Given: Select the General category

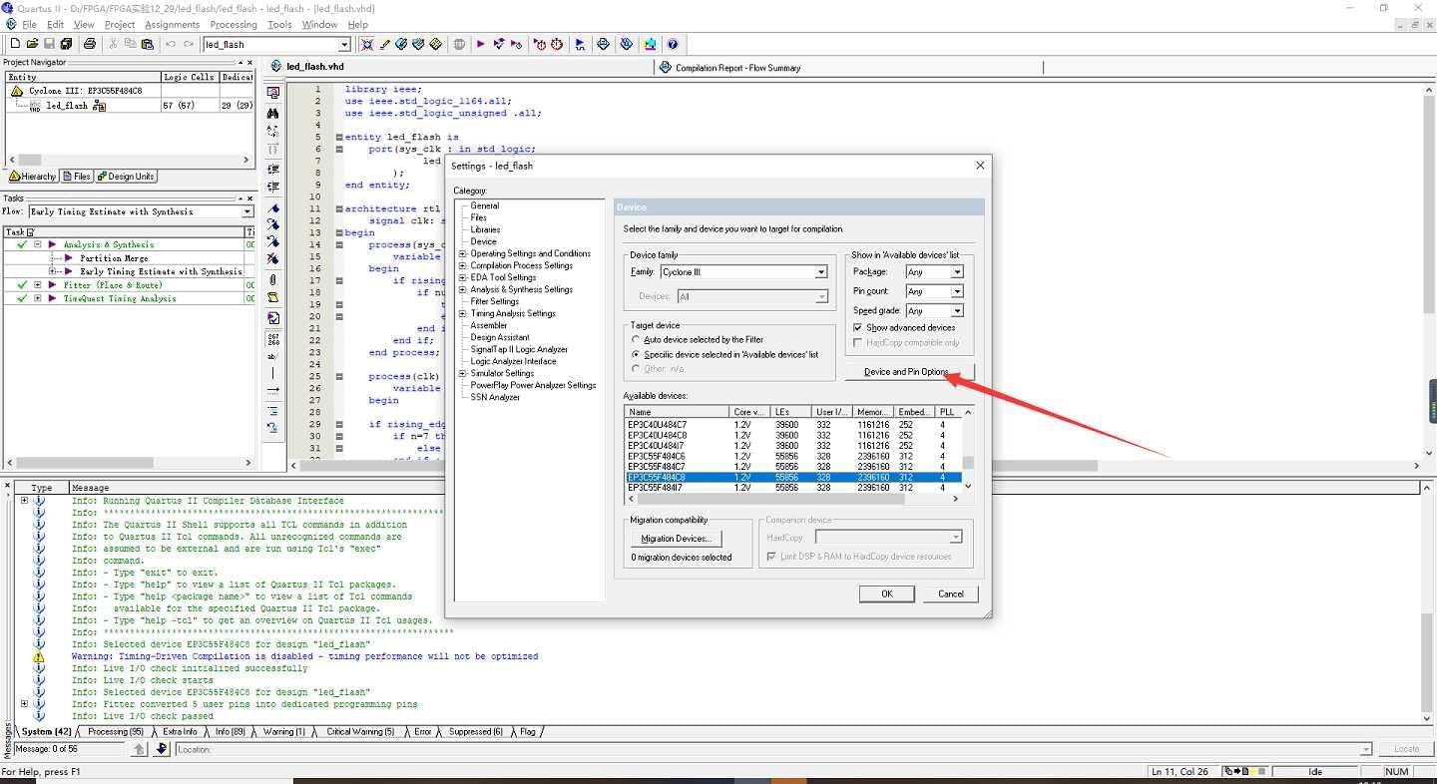Looking at the screenshot, I should point(485,205).
